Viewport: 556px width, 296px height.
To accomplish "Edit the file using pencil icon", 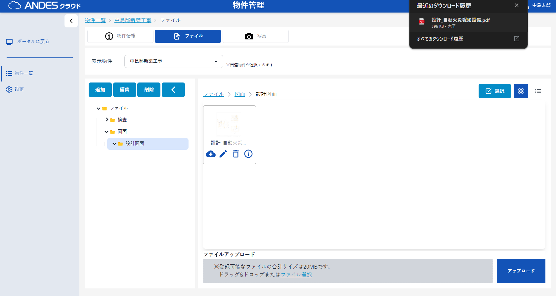I will 223,154.
